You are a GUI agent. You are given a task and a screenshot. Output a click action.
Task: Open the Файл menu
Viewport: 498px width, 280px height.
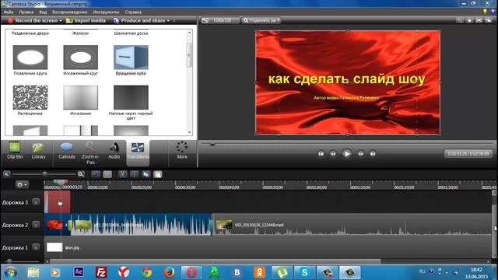tap(9, 12)
